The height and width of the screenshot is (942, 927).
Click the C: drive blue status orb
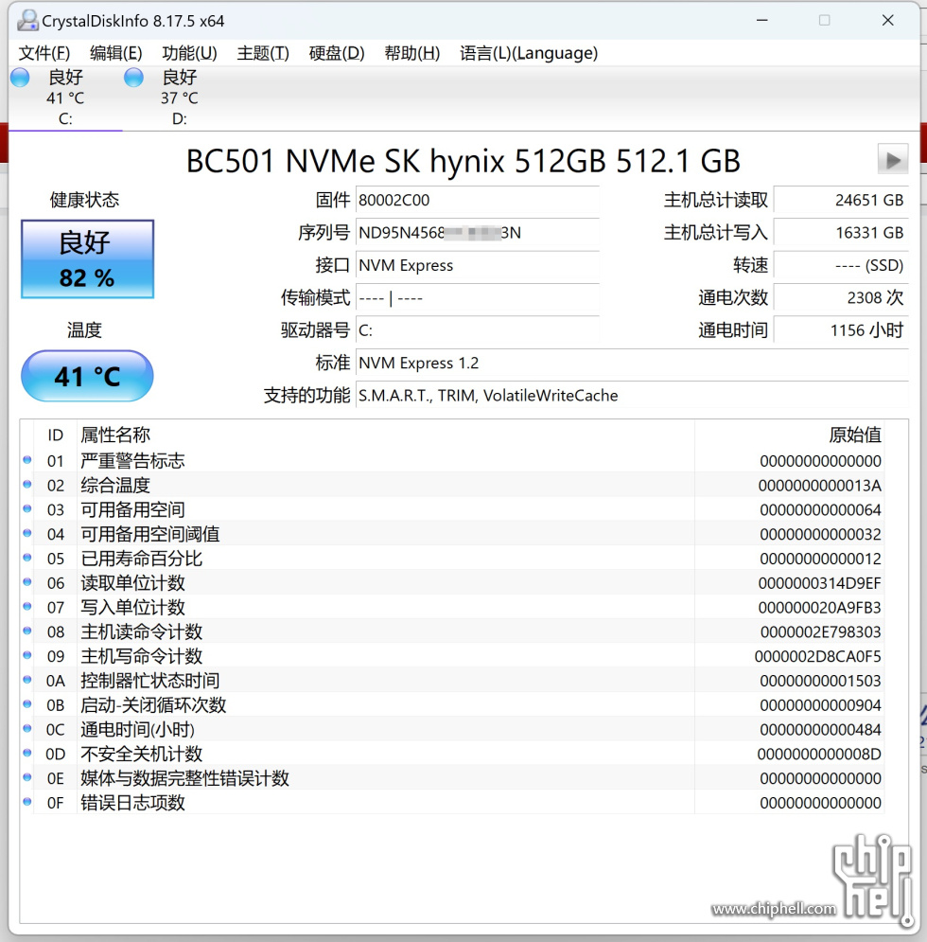click(x=21, y=77)
